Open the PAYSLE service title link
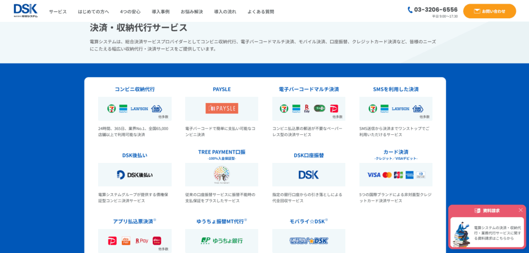Viewport: 529px width, 253px height. coord(222,89)
